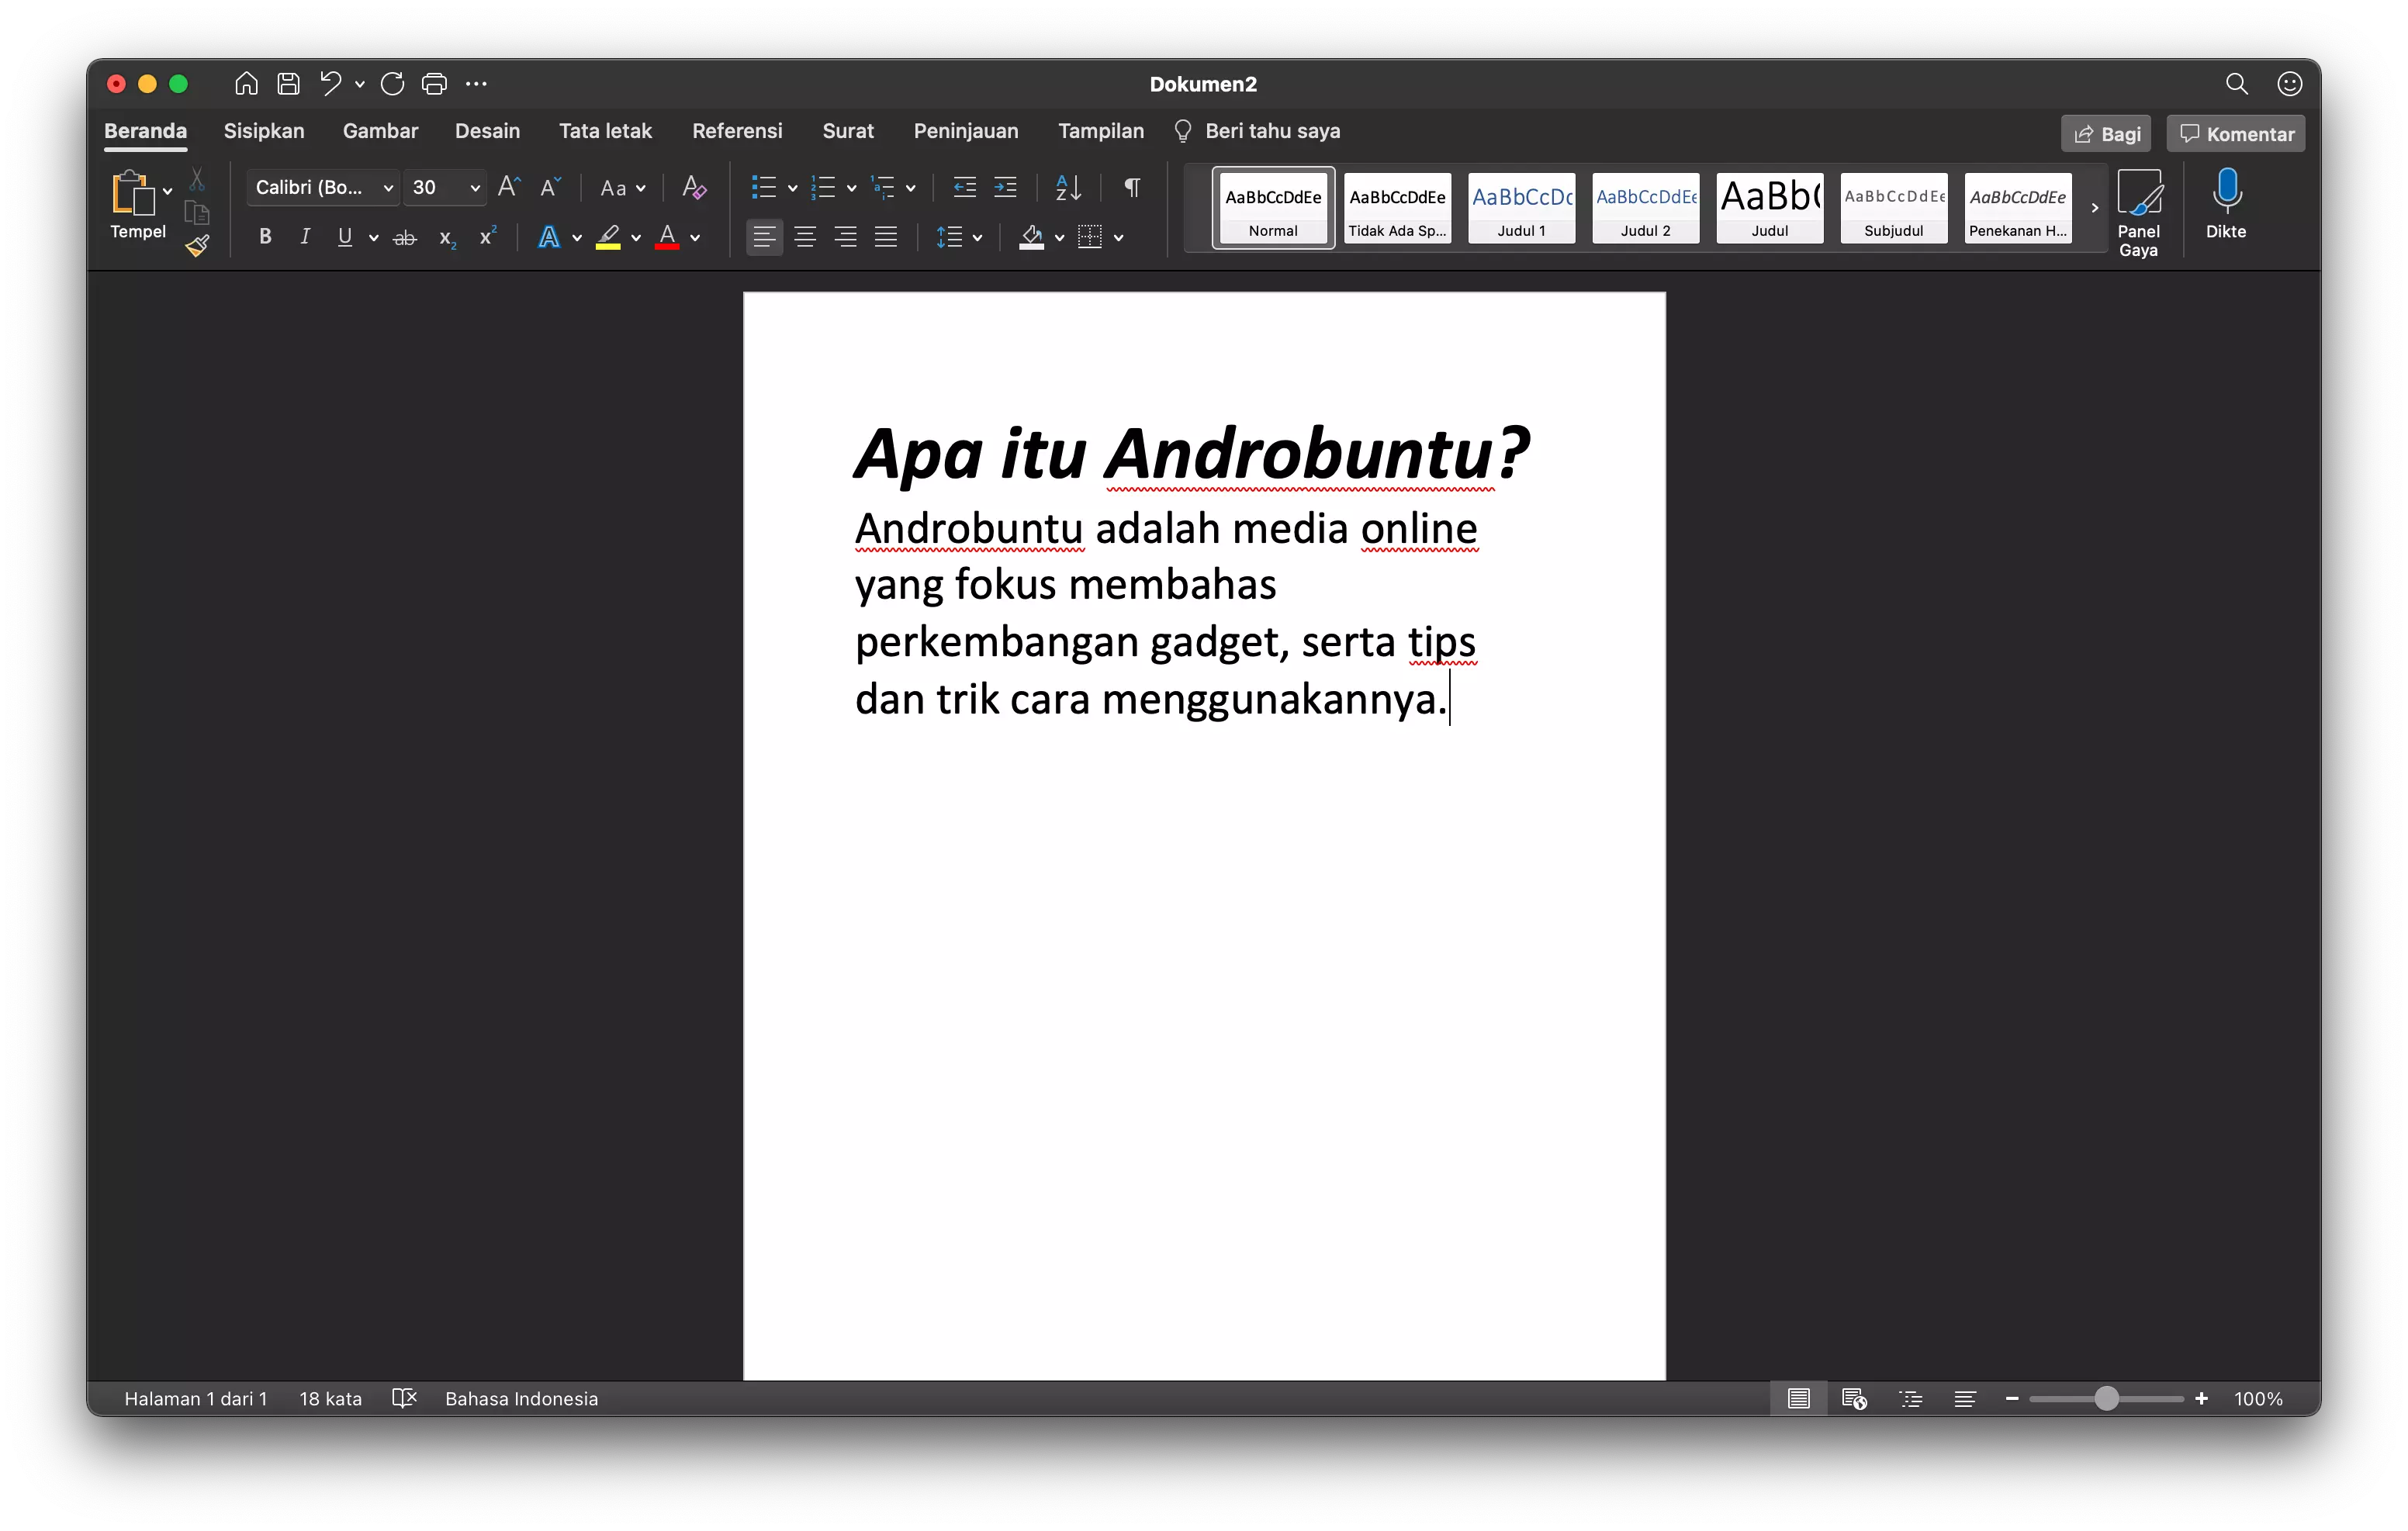Activate the Format Painter brush icon

pos(198,246)
